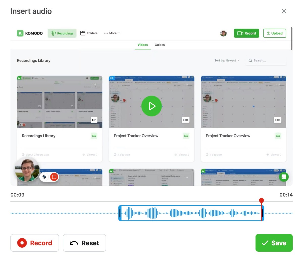Click the Komodo logo icon
Viewport: 303px width, 255px height.
pos(20,33)
